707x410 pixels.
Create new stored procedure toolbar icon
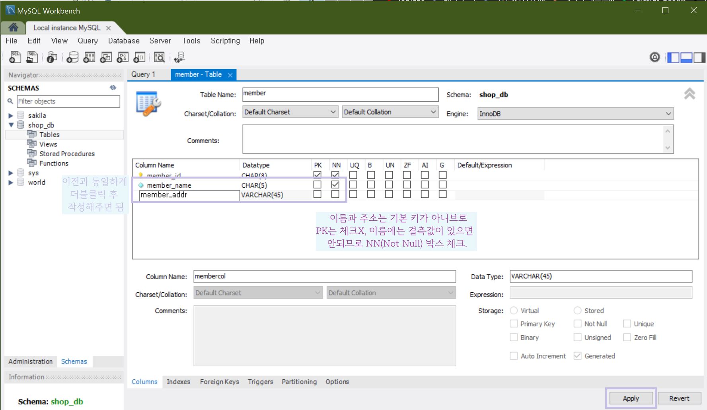click(123, 57)
